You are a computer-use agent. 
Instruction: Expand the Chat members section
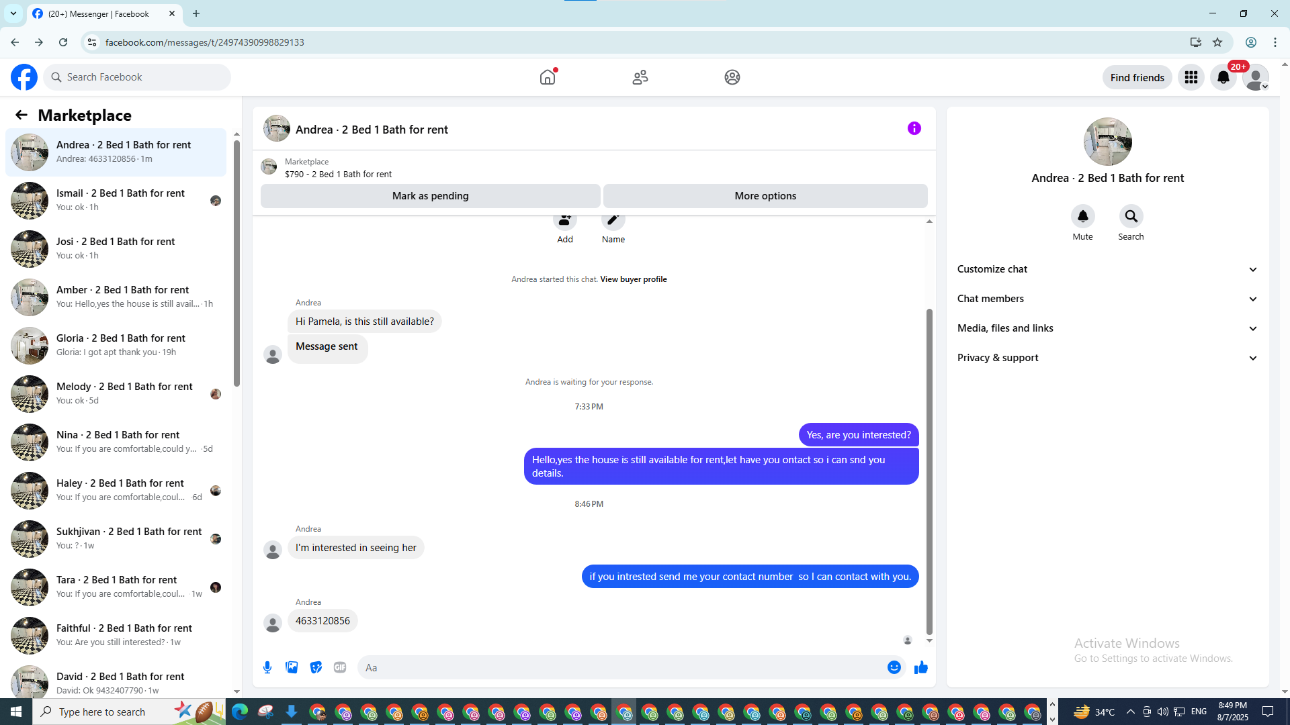click(x=1108, y=299)
